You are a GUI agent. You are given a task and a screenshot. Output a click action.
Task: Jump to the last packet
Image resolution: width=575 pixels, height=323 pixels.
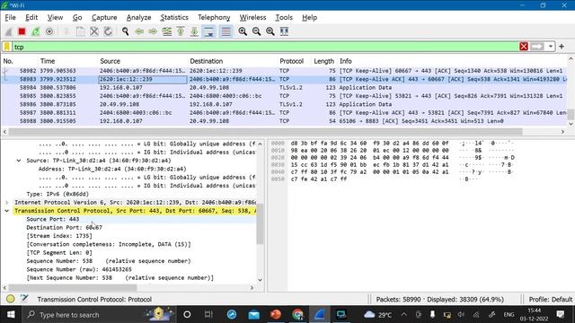pyautogui.click(x=194, y=32)
